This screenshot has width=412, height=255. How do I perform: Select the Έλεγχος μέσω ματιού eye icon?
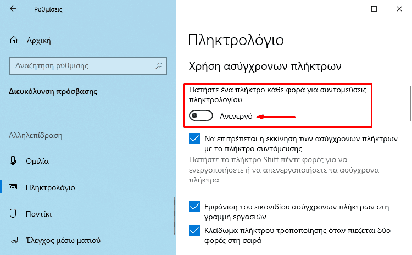pos(13,240)
